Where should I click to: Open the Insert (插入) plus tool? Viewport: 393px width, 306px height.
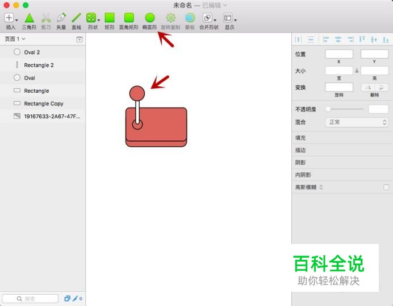click(x=9, y=18)
